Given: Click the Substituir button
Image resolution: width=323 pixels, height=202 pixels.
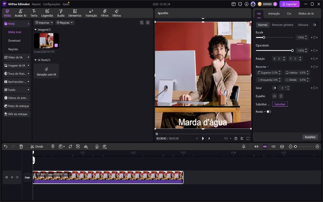Looking at the screenshot, I should click(x=280, y=104).
